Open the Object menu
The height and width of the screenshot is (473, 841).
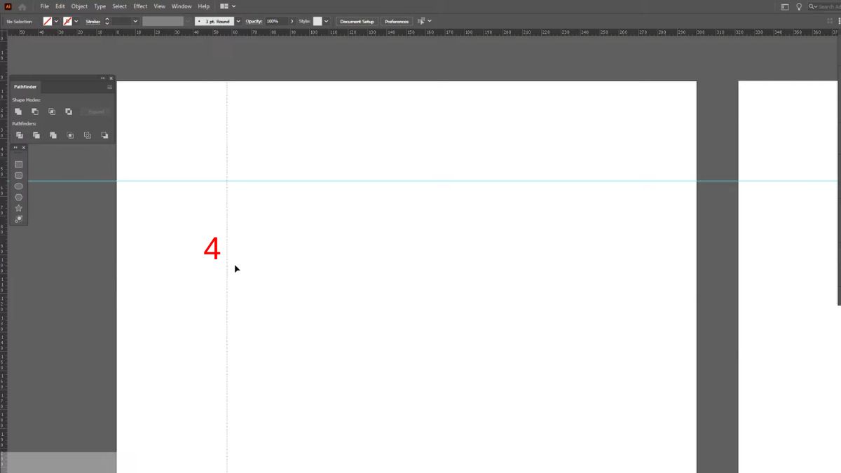(79, 6)
